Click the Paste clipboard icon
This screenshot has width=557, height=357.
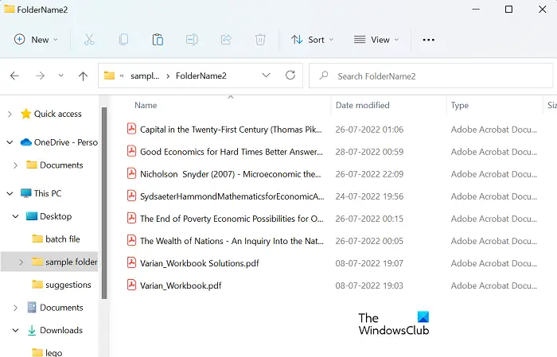pyautogui.click(x=158, y=40)
